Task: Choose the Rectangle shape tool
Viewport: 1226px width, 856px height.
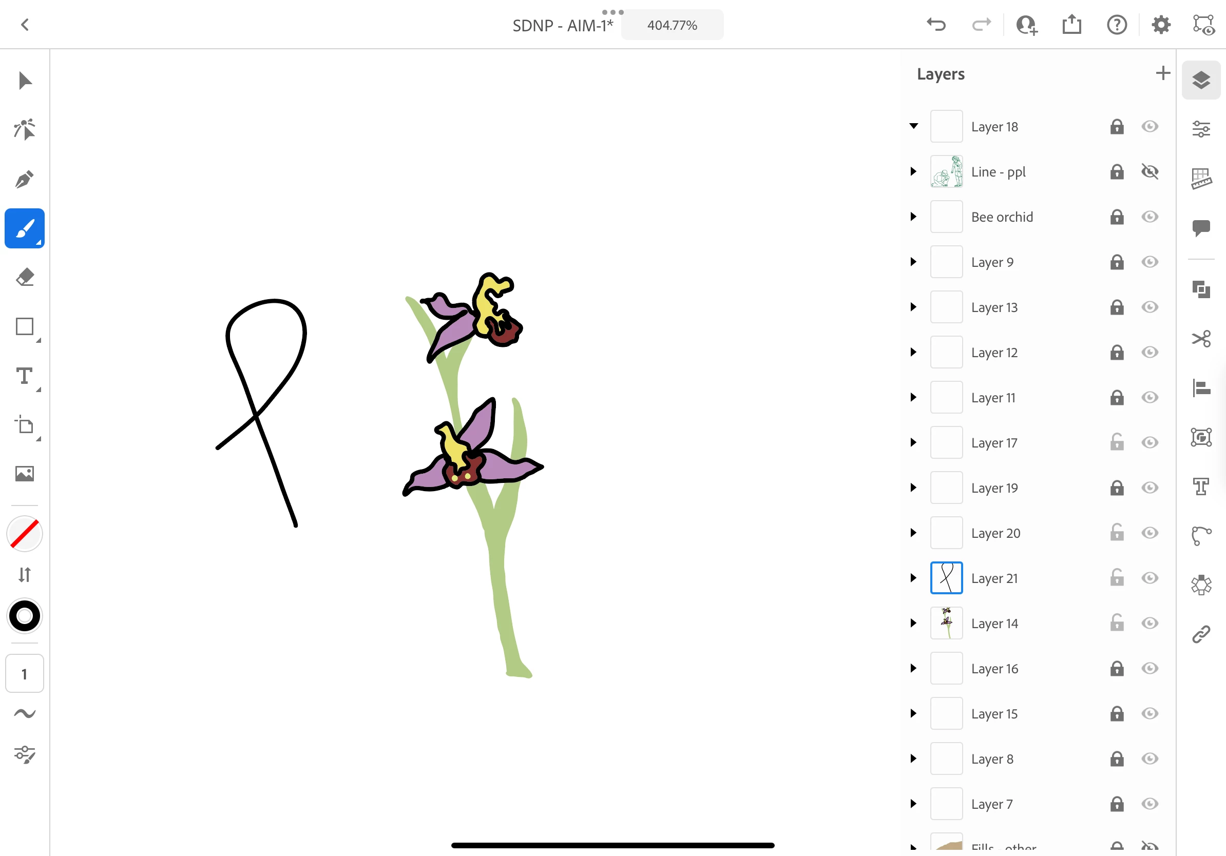Action: pyautogui.click(x=24, y=326)
